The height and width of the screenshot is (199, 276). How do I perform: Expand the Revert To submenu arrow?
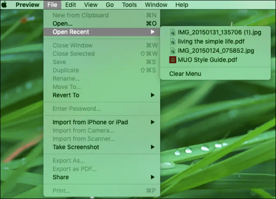[x=152, y=95]
